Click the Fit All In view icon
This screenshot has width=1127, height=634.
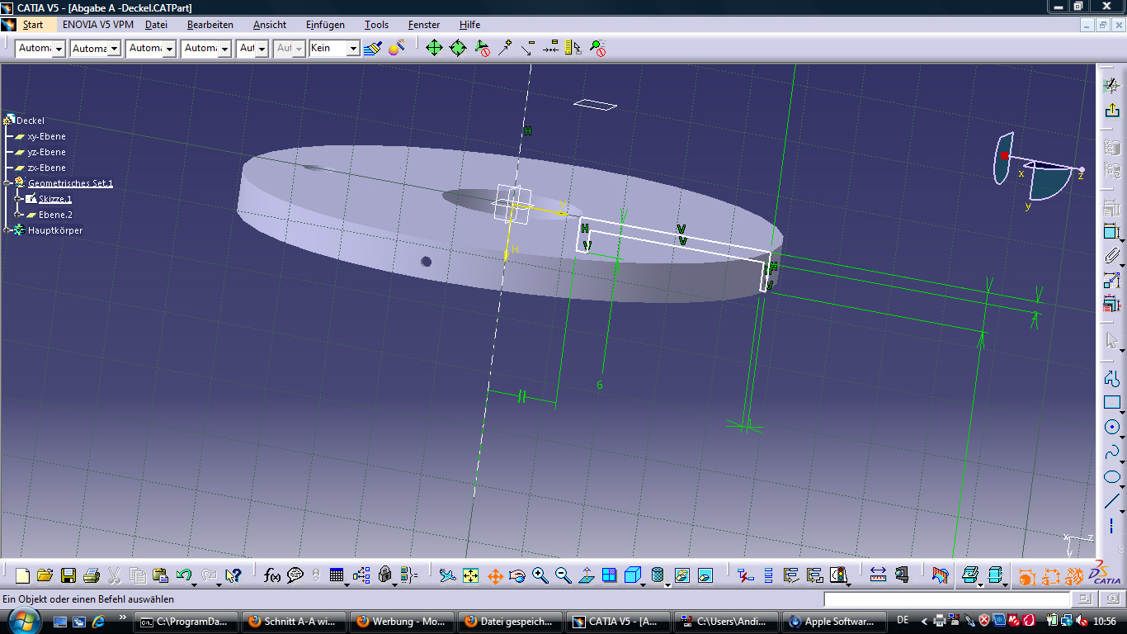pyautogui.click(x=471, y=575)
